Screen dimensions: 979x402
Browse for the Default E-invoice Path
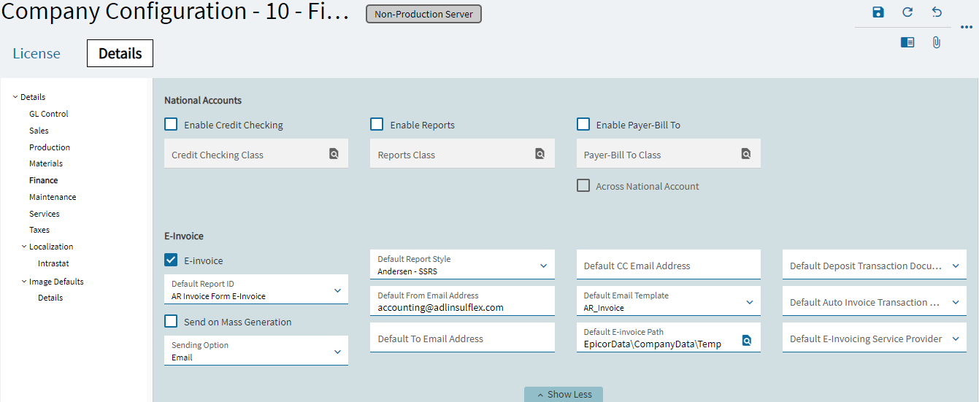(746, 341)
